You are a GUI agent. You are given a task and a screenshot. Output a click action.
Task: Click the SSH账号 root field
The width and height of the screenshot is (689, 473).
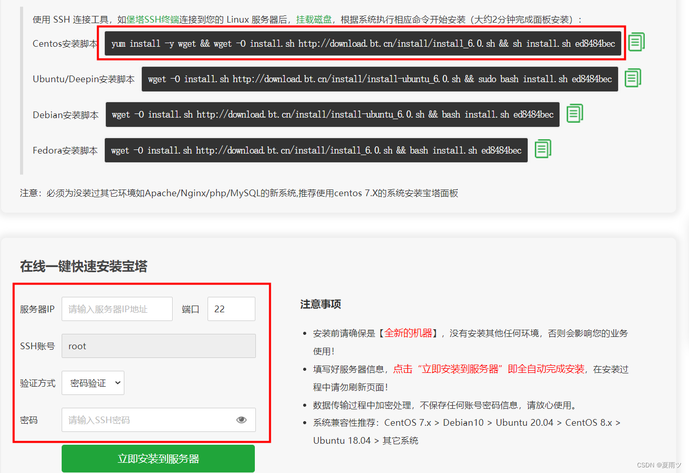click(159, 346)
